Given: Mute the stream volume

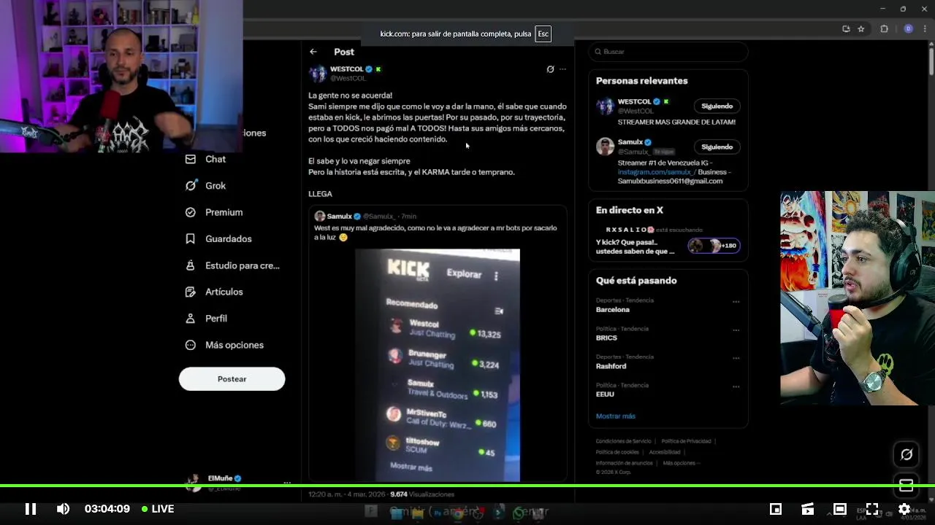Looking at the screenshot, I should [64, 509].
